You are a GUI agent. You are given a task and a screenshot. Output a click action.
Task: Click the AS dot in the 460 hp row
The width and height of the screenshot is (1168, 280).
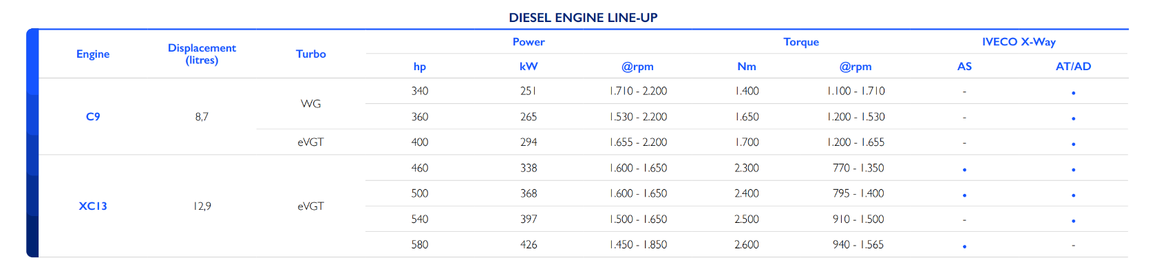point(964,169)
